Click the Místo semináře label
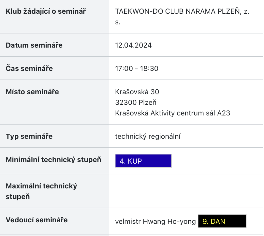The image size is (264, 236). click(32, 92)
